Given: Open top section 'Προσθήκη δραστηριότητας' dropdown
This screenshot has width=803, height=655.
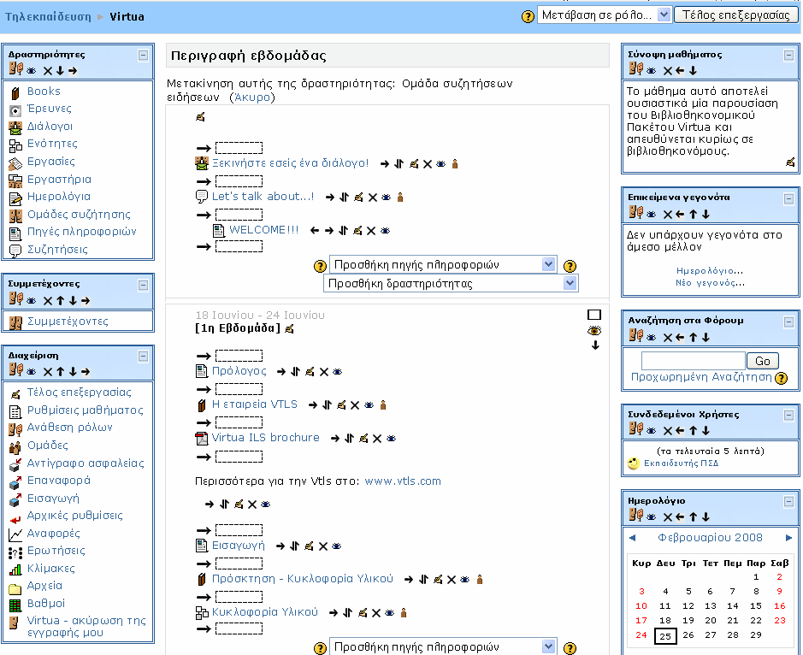Looking at the screenshot, I should point(451,284).
